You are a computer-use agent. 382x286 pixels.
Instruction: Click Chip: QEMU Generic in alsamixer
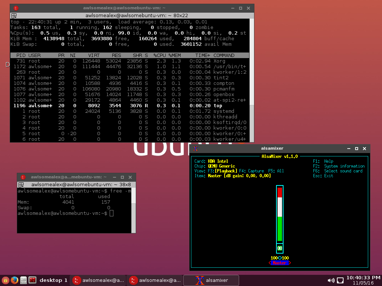[215, 166]
